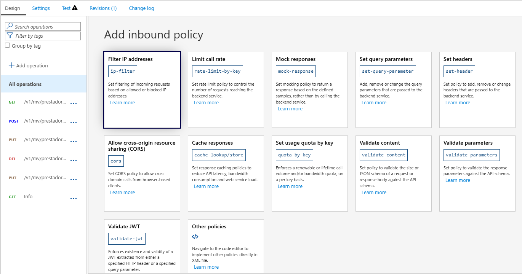Open Learn more under Limit call rate
Viewport: 522px width, 274px height.
[207, 103]
